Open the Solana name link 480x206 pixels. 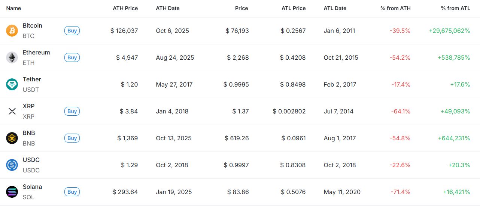click(32, 187)
